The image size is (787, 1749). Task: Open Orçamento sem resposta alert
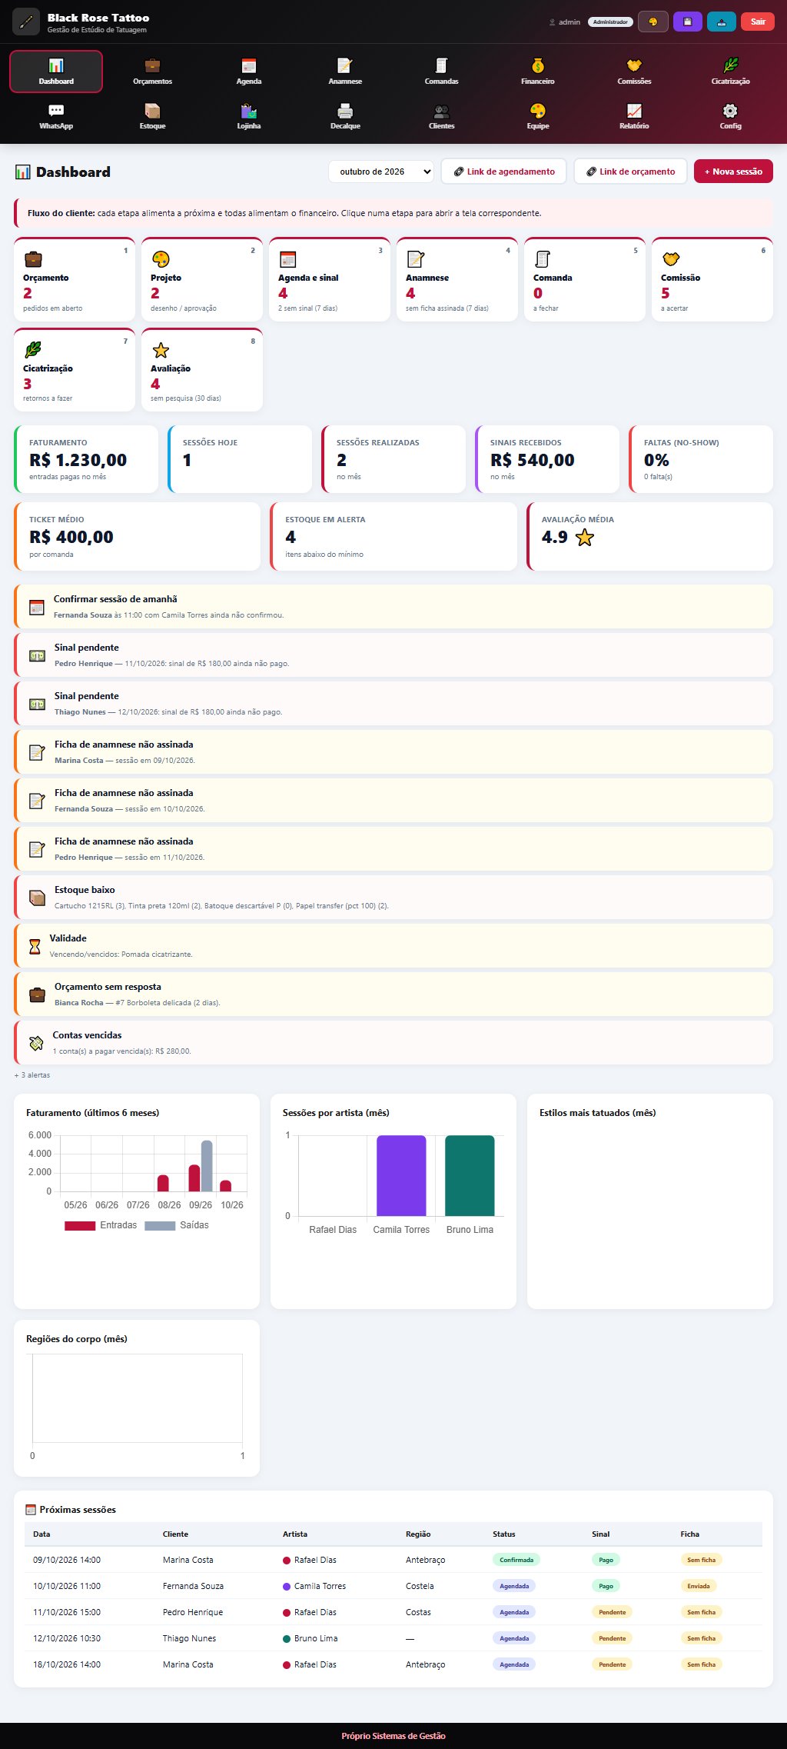[x=393, y=994]
